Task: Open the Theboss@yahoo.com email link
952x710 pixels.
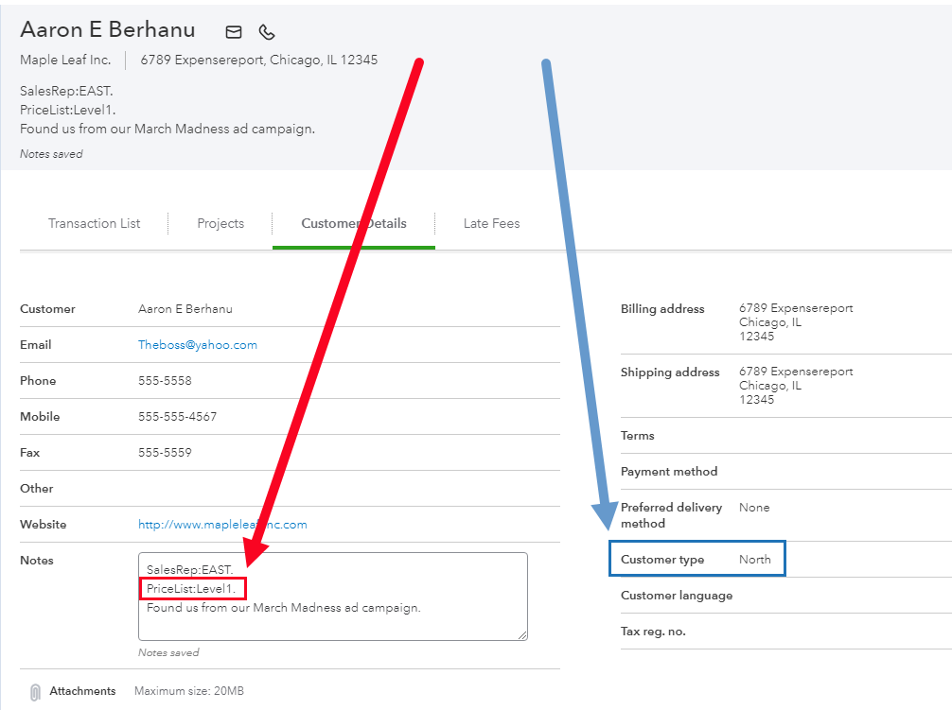Action: coord(198,345)
